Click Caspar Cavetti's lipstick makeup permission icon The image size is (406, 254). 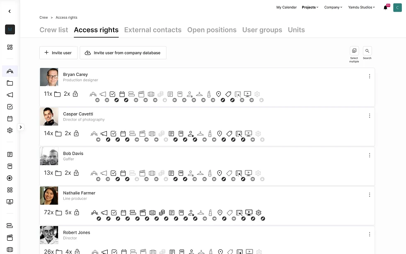click(210, 133)
